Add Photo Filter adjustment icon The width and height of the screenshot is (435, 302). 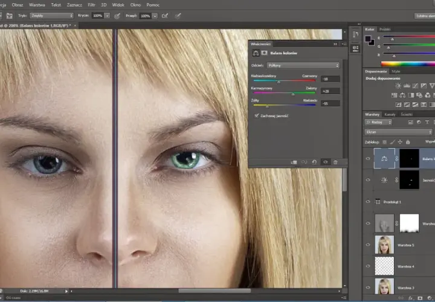[x=419, y=95]
